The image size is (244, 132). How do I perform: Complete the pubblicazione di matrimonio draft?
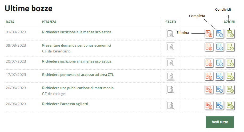(220, 89)
